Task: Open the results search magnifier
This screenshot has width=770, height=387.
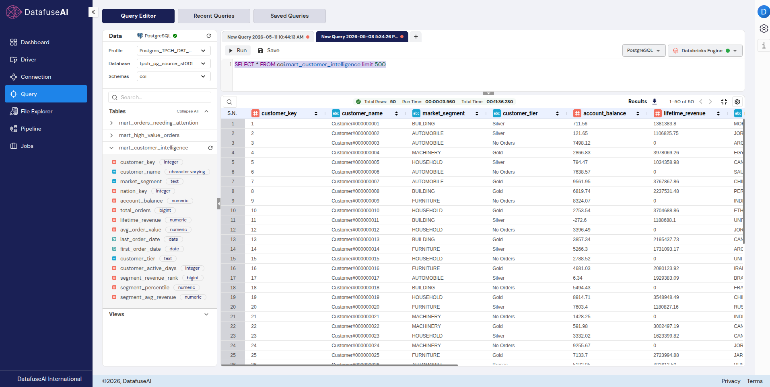Action: pyautogui.click(x=229, y=102)
